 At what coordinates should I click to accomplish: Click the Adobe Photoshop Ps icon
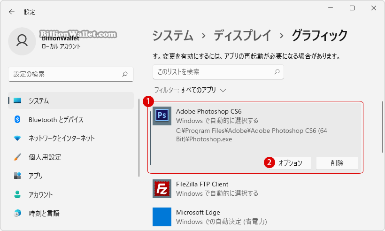point(162,116)
